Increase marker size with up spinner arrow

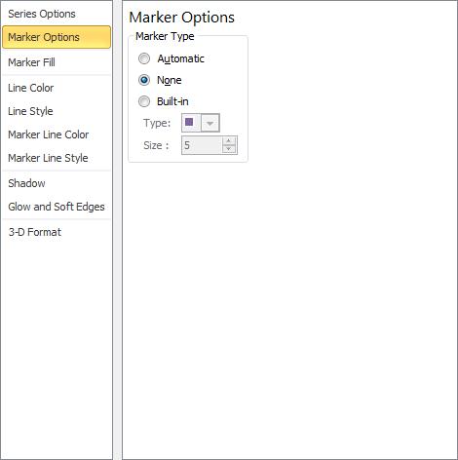point(229,140)
